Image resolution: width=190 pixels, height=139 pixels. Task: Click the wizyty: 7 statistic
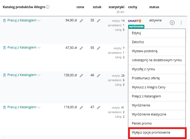coord(119,48)
